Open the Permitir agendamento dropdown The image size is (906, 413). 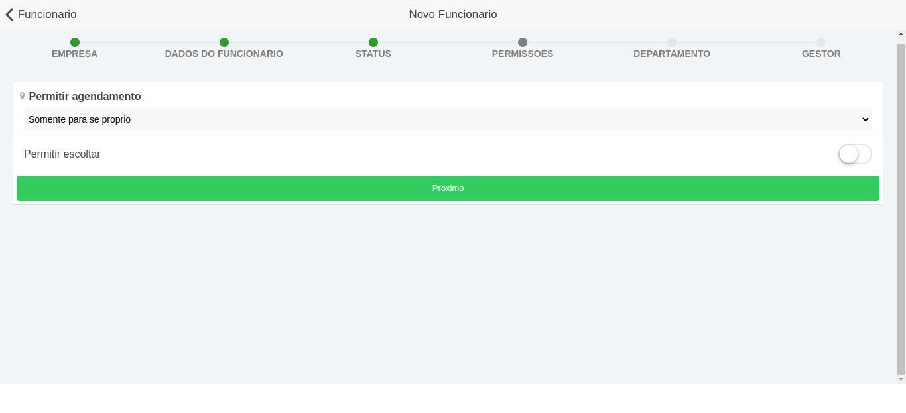(x=448, y=119)
